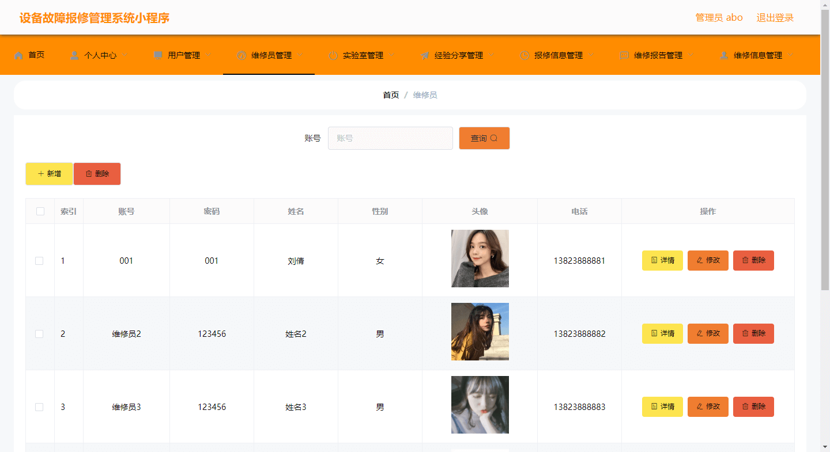Check the checkbox on 维修员3's row
This screenshot has width=830, height=452.
39,407
